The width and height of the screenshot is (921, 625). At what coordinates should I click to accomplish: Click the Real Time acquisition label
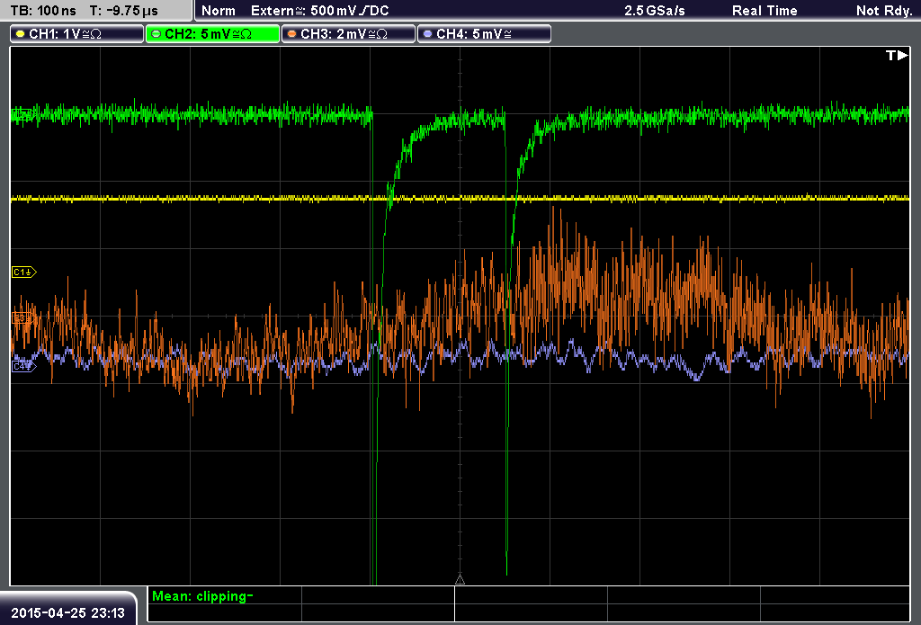765,11
